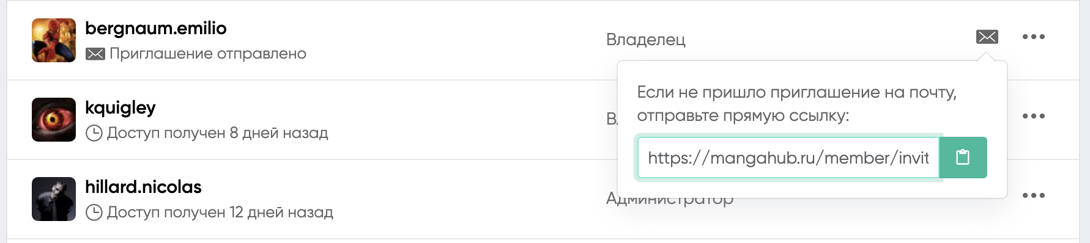Viewport: 1090px width, 243px height.
Task: Open the hillard.nicolas profile name
Action: point(144,187)
